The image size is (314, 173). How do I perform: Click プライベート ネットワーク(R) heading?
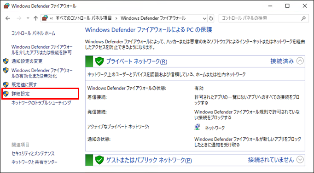[137, 61]
